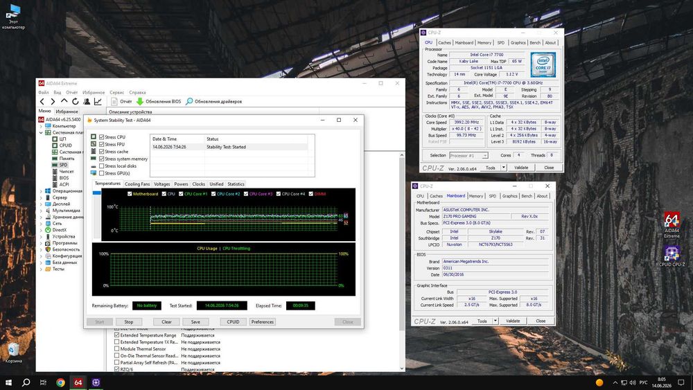Launch Обновления драйверов search
This screenshot has height=390, width=693.
coord(214,102)
